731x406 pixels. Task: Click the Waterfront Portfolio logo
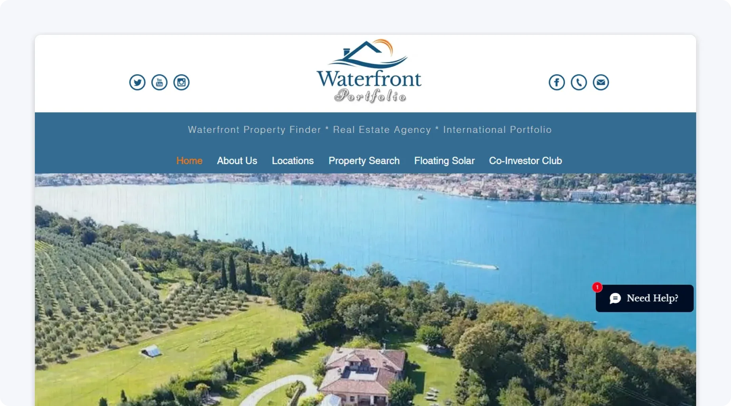pyautogui.click(x=369, y=71)
